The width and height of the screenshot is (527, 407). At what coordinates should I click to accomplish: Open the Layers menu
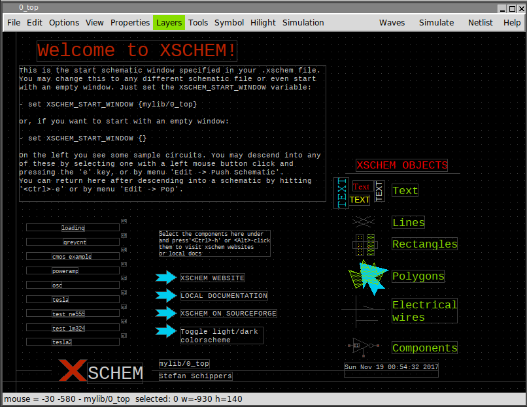coord(169,22)
